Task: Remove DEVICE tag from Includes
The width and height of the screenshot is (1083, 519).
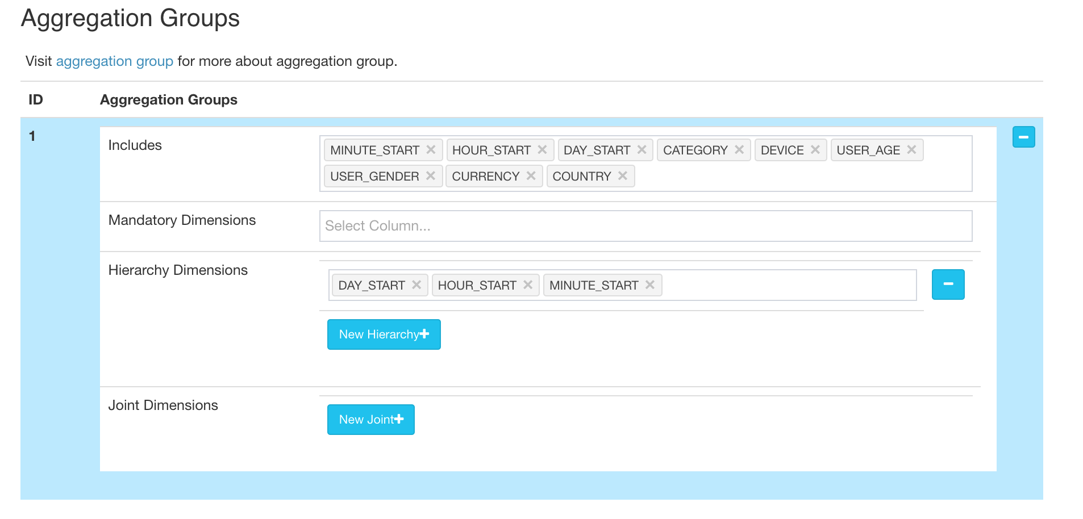Action: (x=815, y=150)
